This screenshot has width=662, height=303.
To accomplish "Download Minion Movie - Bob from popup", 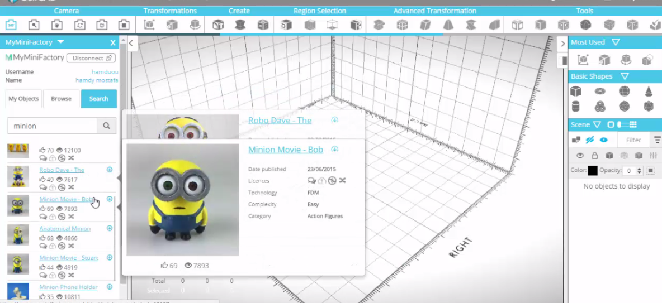I will [x=335, y=149].
